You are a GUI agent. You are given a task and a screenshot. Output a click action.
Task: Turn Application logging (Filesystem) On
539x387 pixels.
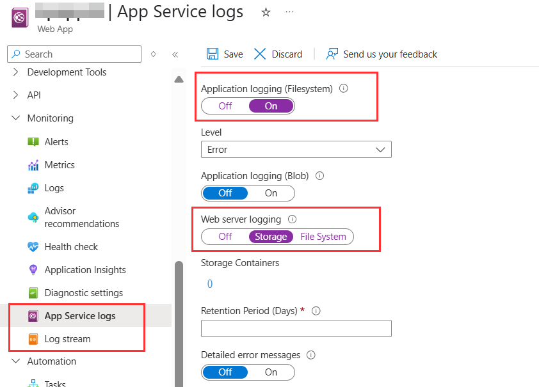pyautogui.click(x=271, y=106)
